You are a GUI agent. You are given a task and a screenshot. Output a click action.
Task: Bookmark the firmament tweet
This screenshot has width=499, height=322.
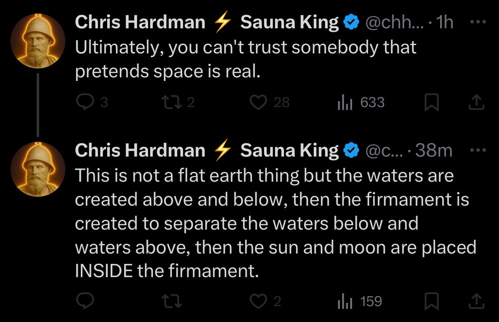pyautogui.click(x=432, y=301)
